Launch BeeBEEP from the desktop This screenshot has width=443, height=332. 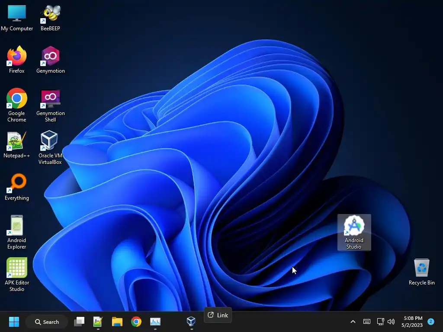50,18
